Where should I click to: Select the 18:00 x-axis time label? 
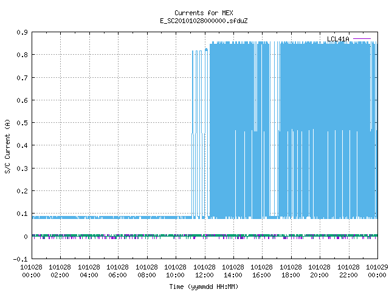pyautogui.click(x=291, y=275)
